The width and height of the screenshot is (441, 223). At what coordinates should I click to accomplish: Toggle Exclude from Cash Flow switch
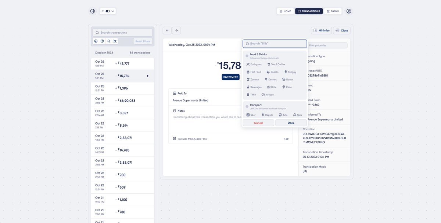coord(286,139)
